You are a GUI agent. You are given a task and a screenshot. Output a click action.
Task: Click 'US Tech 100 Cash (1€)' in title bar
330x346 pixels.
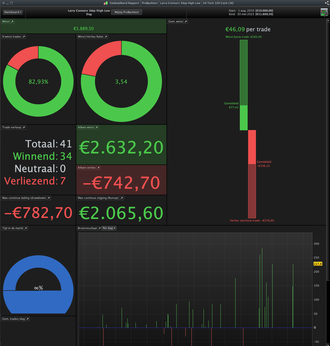pos(218,3)
